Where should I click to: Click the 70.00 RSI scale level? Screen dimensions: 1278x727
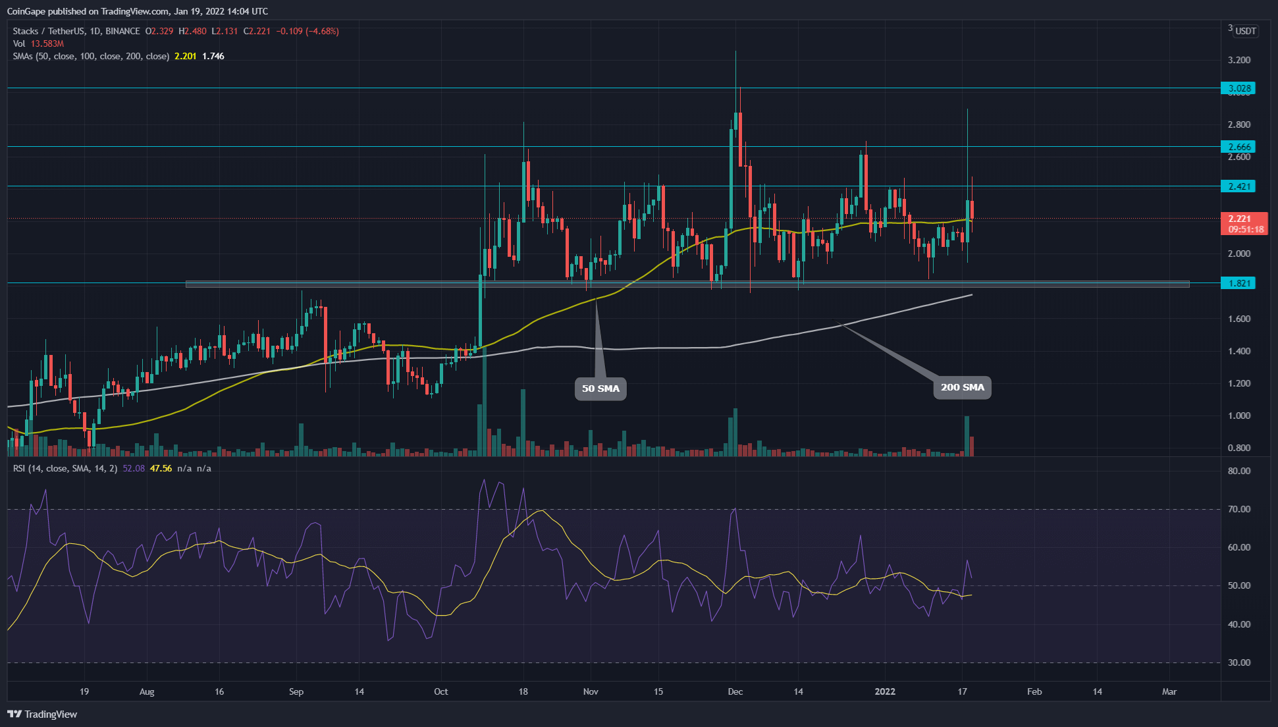[x=1239, y=509]
